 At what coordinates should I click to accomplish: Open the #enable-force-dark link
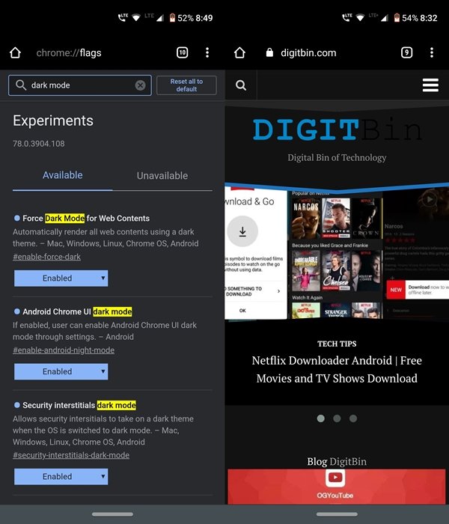pyautogui.click(x=46, y=257)
